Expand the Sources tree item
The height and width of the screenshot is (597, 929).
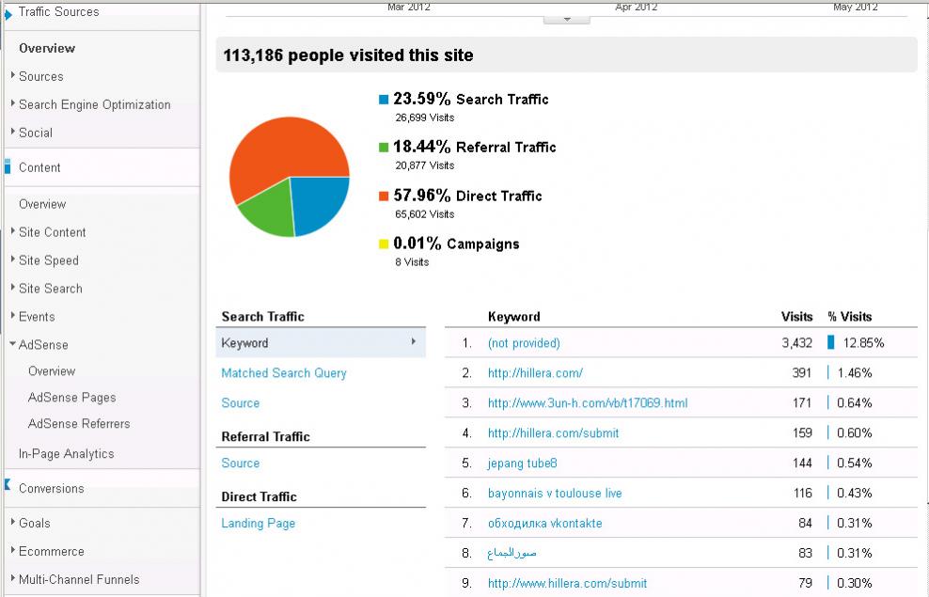13,76
